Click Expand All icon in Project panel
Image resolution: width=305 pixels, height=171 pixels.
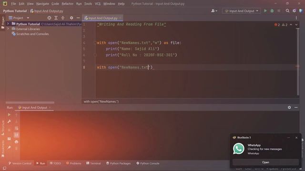click(56, 18)
